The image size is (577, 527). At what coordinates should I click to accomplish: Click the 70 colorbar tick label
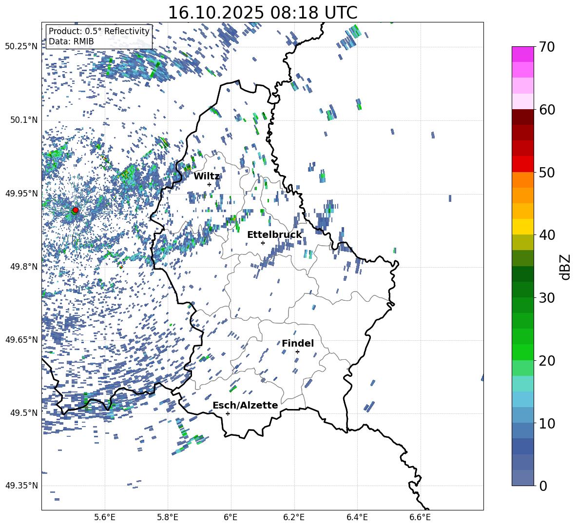pos(547,47)
